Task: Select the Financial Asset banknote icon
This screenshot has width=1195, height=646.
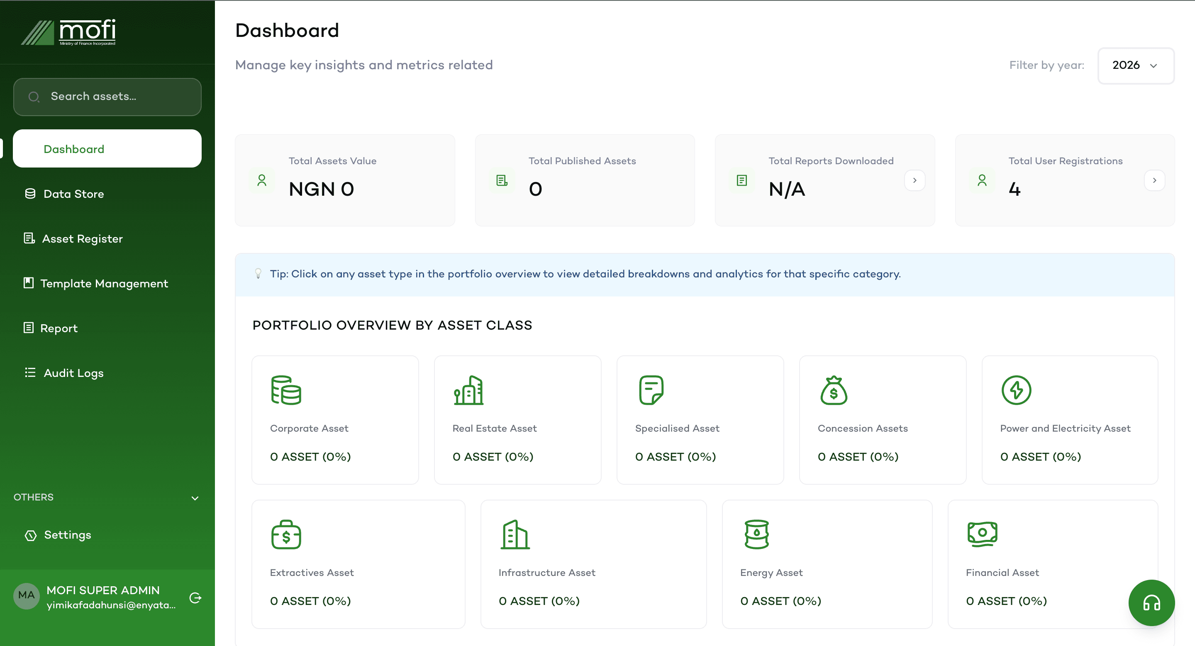Action: coord(982,533)
